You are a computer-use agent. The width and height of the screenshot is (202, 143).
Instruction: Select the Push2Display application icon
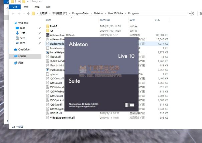point(48,70)
